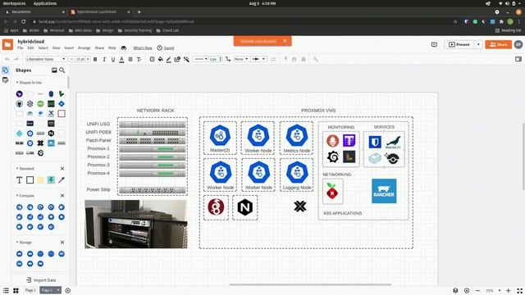The width and height of the screenshot is (525, 295).
Task: Select the Text shape tool
Action: point(20,180)
